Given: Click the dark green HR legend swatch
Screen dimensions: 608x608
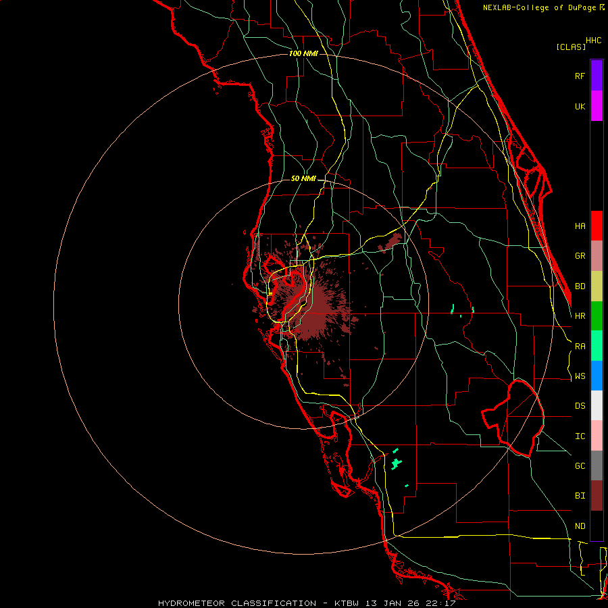Looking at the screenshot, I should pyautogui.click(x=597, y=316).
